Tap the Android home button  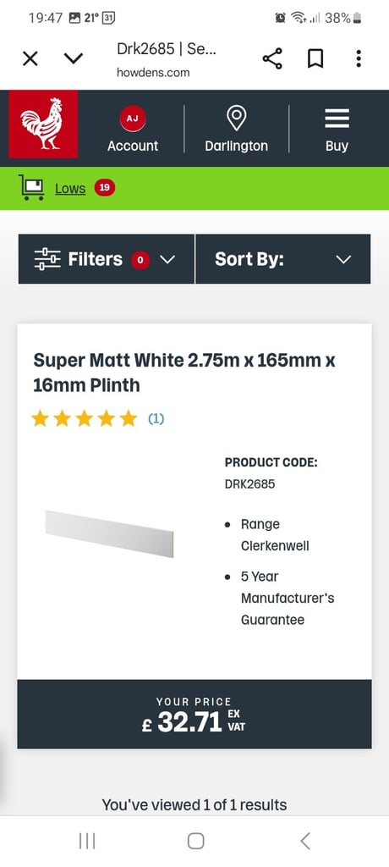coord(195,841)
